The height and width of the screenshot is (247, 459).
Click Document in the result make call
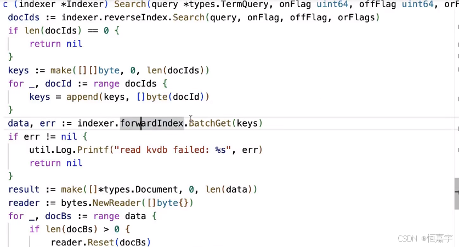coord(157,189)
